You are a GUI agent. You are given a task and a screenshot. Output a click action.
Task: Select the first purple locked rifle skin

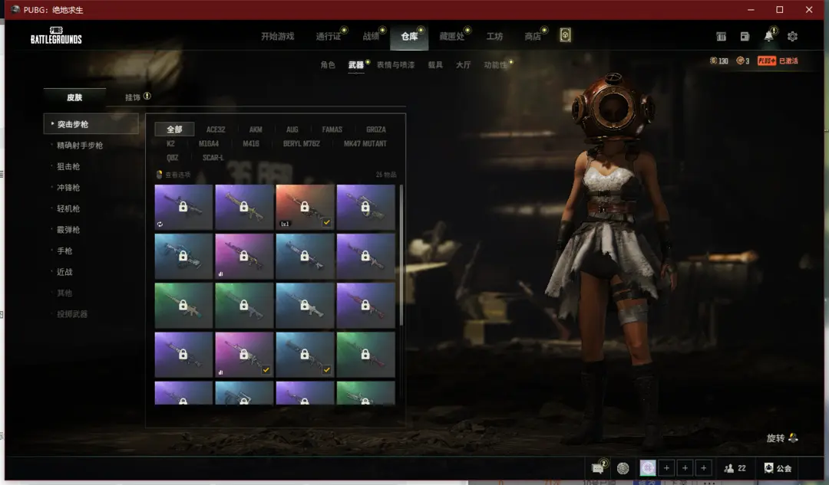[x=183, y=207]
